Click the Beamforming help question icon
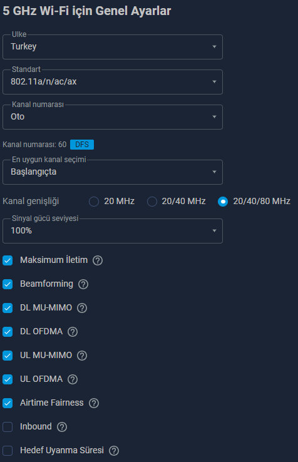The image size is (298, 462). click(x=83, y=284)
